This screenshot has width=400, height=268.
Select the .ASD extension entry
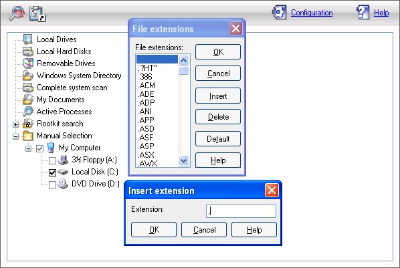tap(157, 128)
